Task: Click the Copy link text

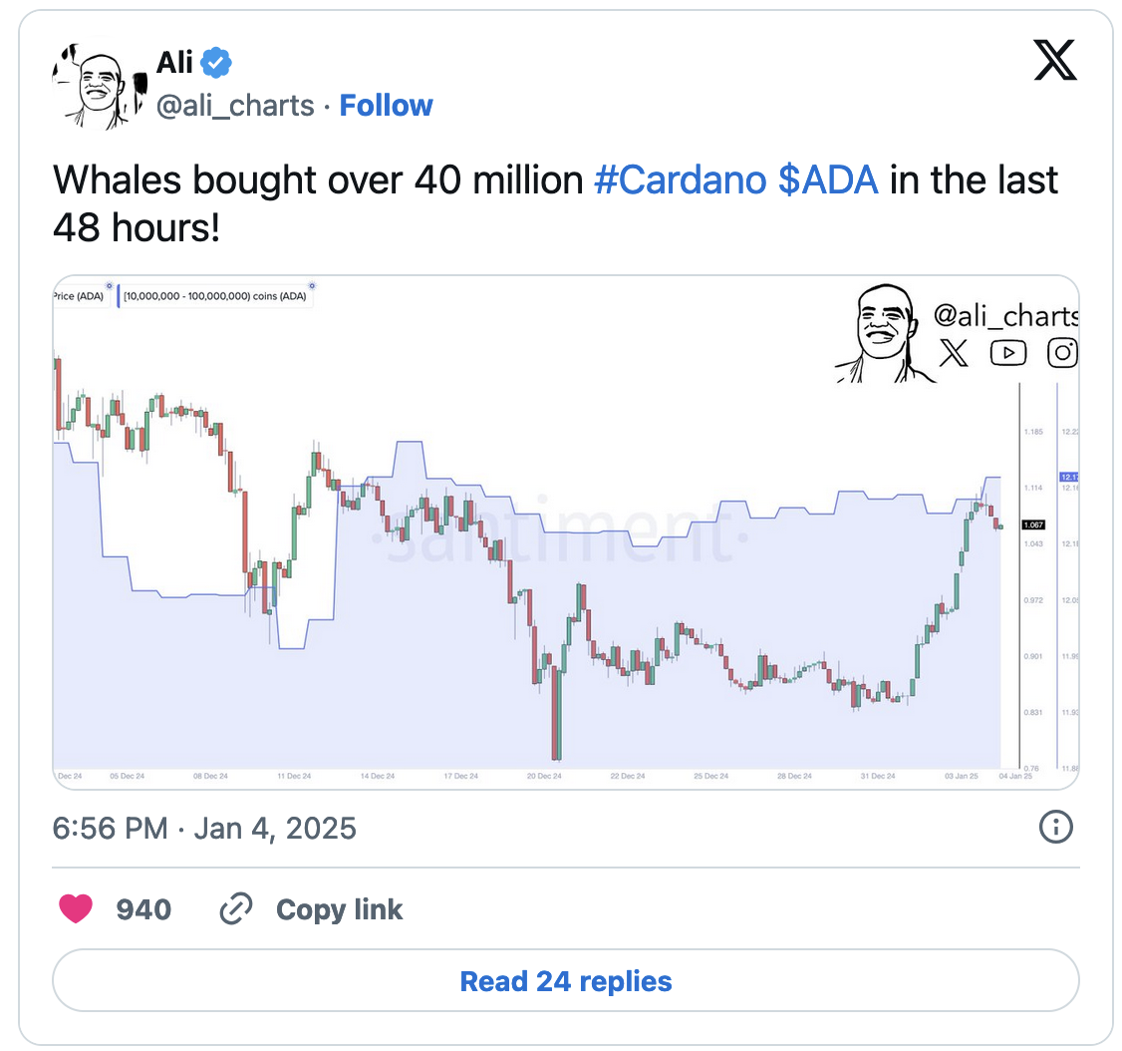Action: 339,909
